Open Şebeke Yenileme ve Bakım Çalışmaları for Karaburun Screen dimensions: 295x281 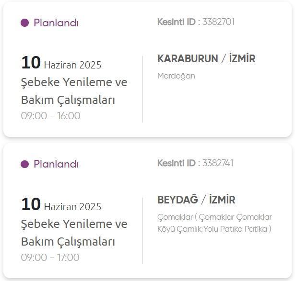click(x=74, y=91)
